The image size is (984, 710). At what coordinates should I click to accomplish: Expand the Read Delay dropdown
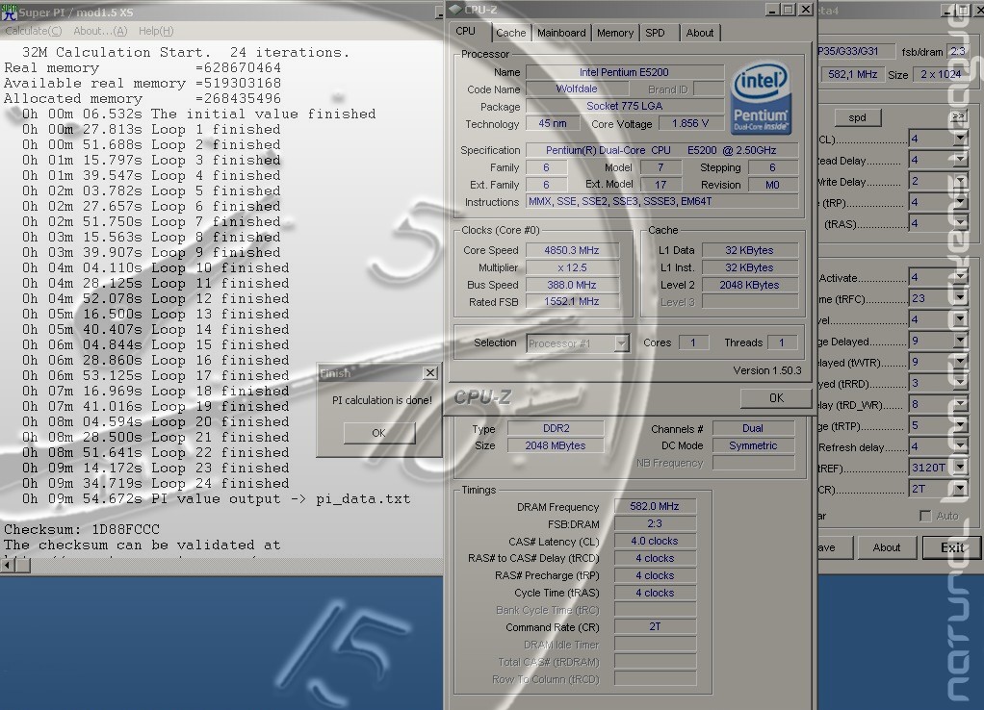960,160
